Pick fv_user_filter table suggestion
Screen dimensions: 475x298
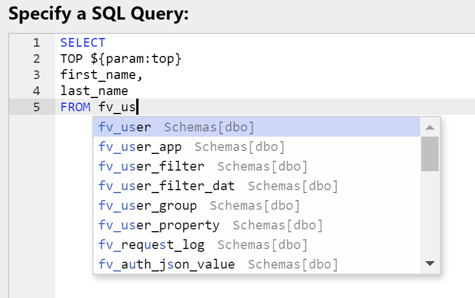tap(257, 167)
